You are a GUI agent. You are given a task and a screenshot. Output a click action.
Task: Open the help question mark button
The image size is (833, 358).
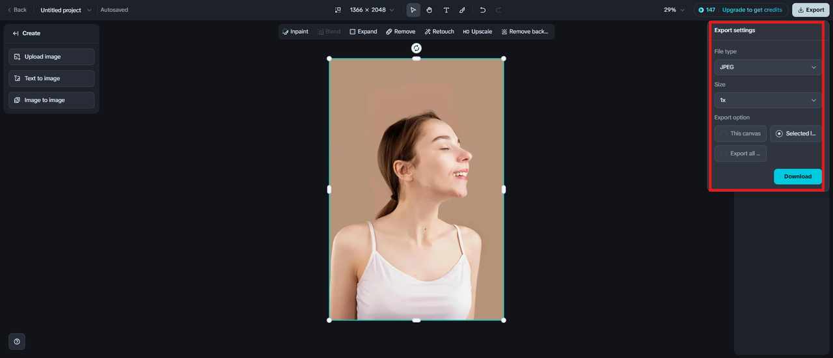[x=17, y=341]
